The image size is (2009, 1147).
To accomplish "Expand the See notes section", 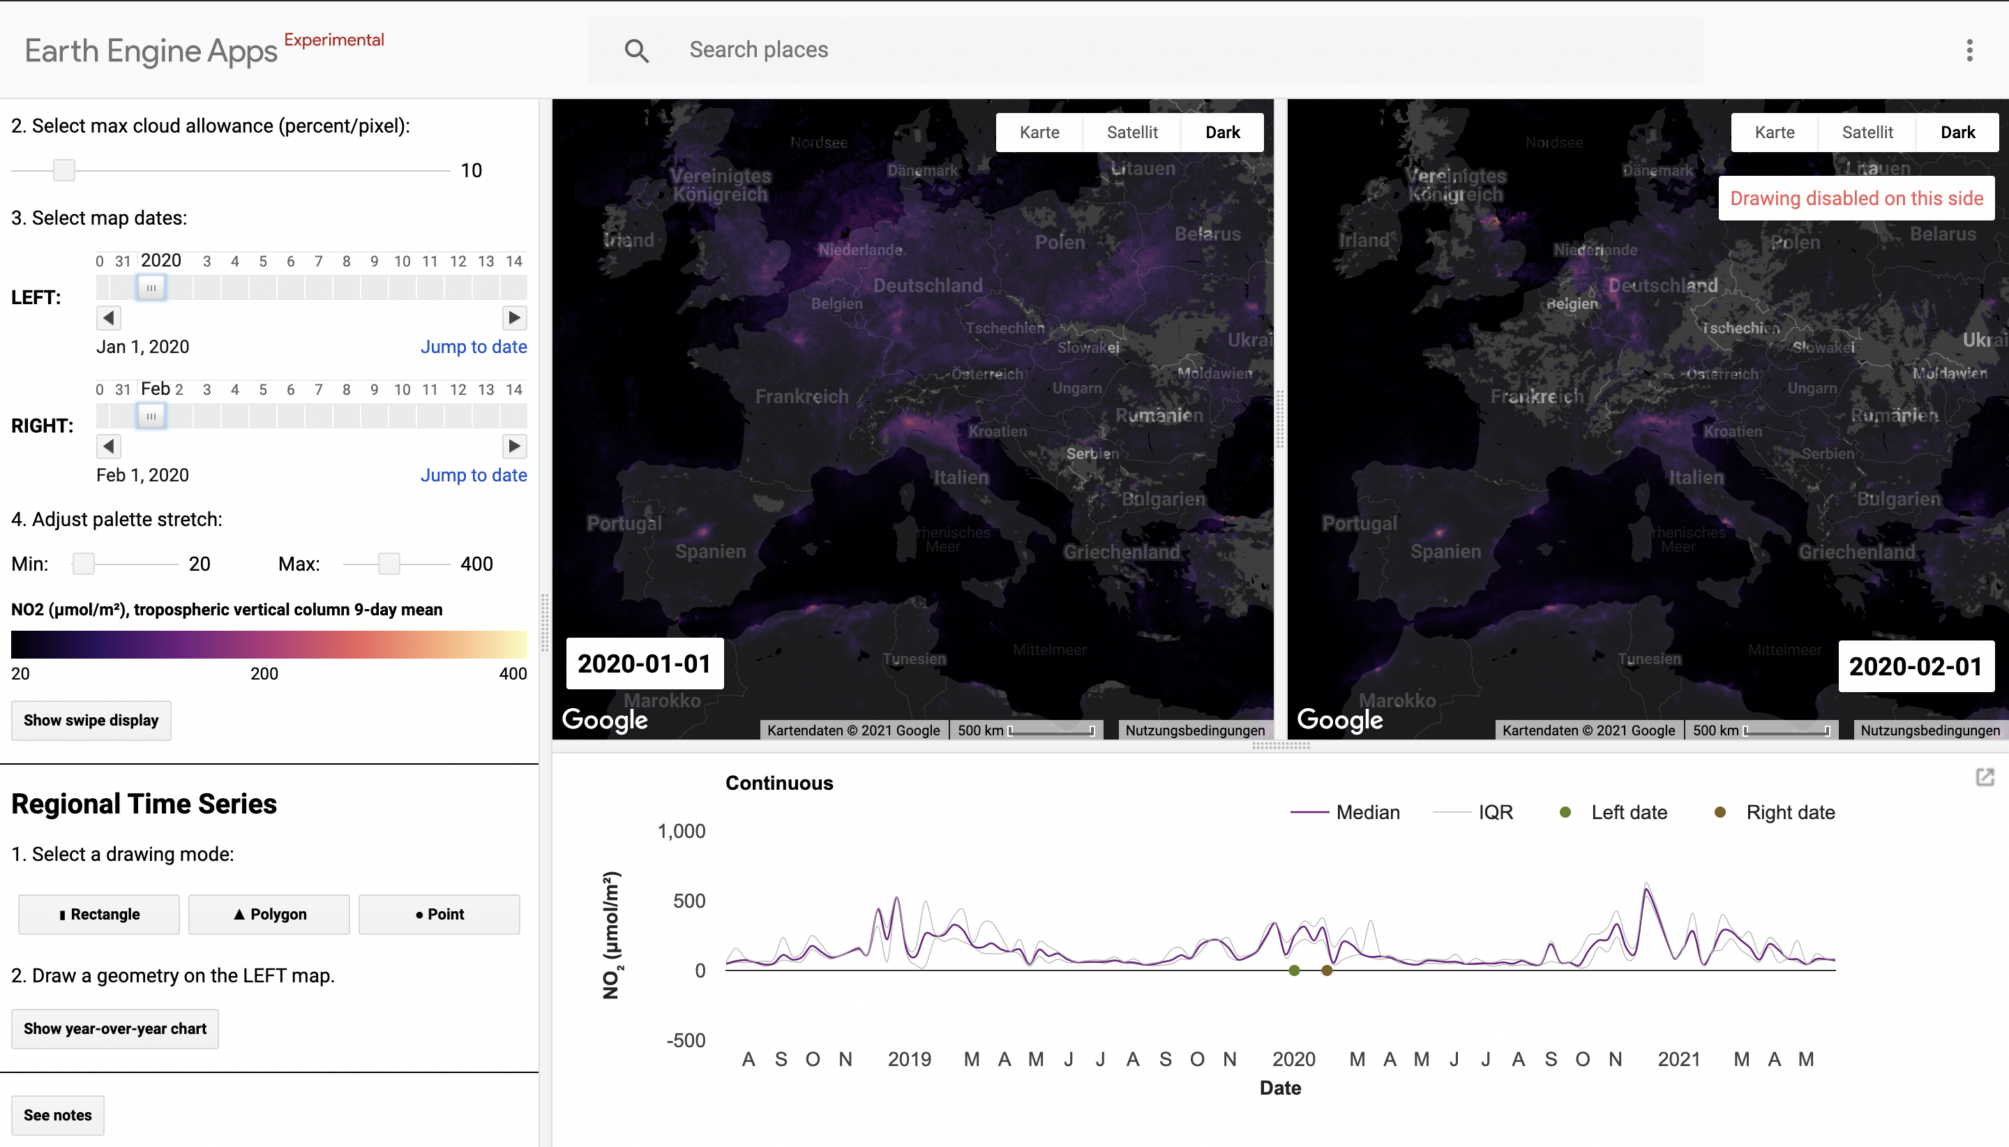I will [x=57, y=1115].
